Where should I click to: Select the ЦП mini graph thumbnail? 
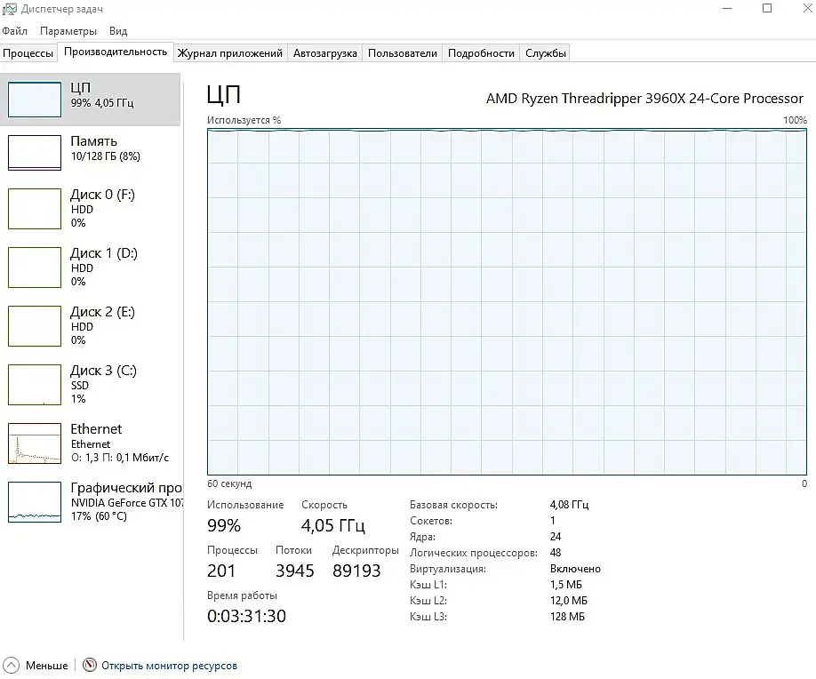tap(35, 100)
